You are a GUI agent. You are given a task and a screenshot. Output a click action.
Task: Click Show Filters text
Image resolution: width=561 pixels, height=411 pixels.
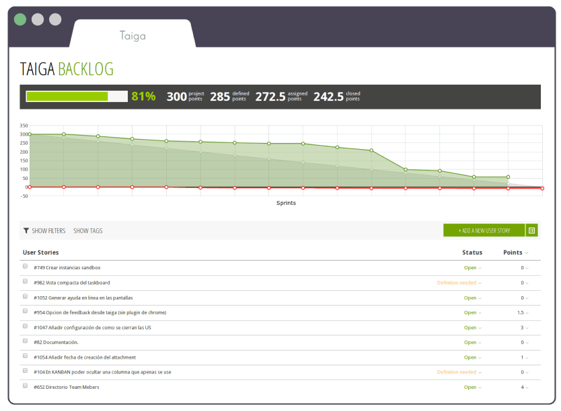tap(48, 230)
